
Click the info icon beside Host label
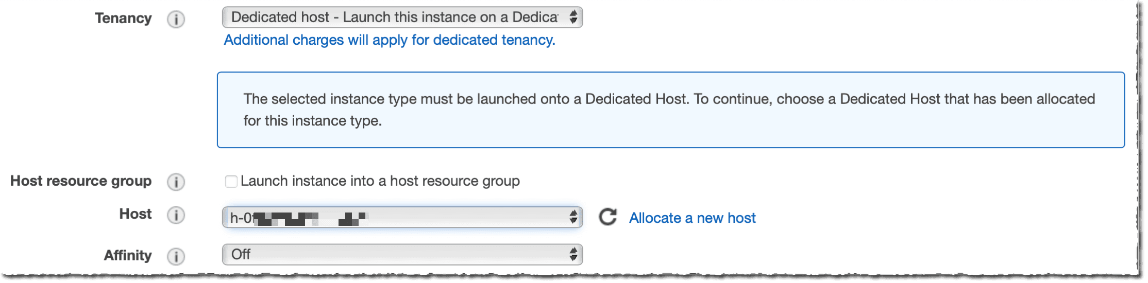pos(176,215)
